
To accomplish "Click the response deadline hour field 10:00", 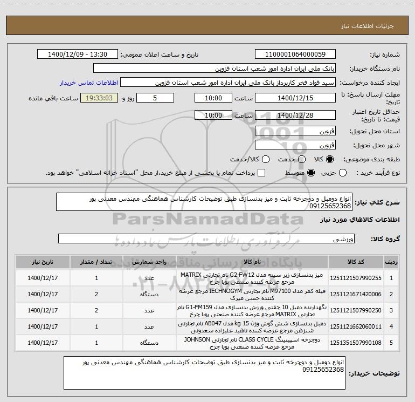I will 213,98.
